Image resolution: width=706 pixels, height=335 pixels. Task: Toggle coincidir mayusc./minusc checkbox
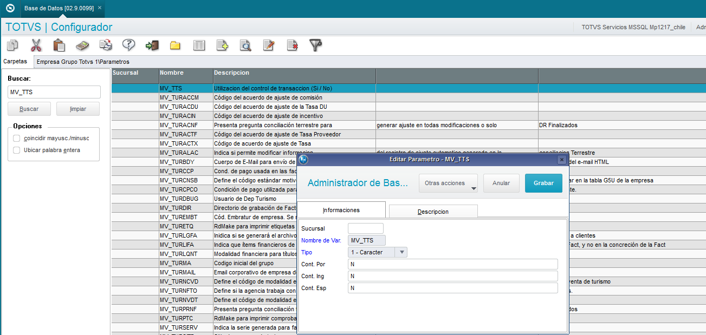17,138
